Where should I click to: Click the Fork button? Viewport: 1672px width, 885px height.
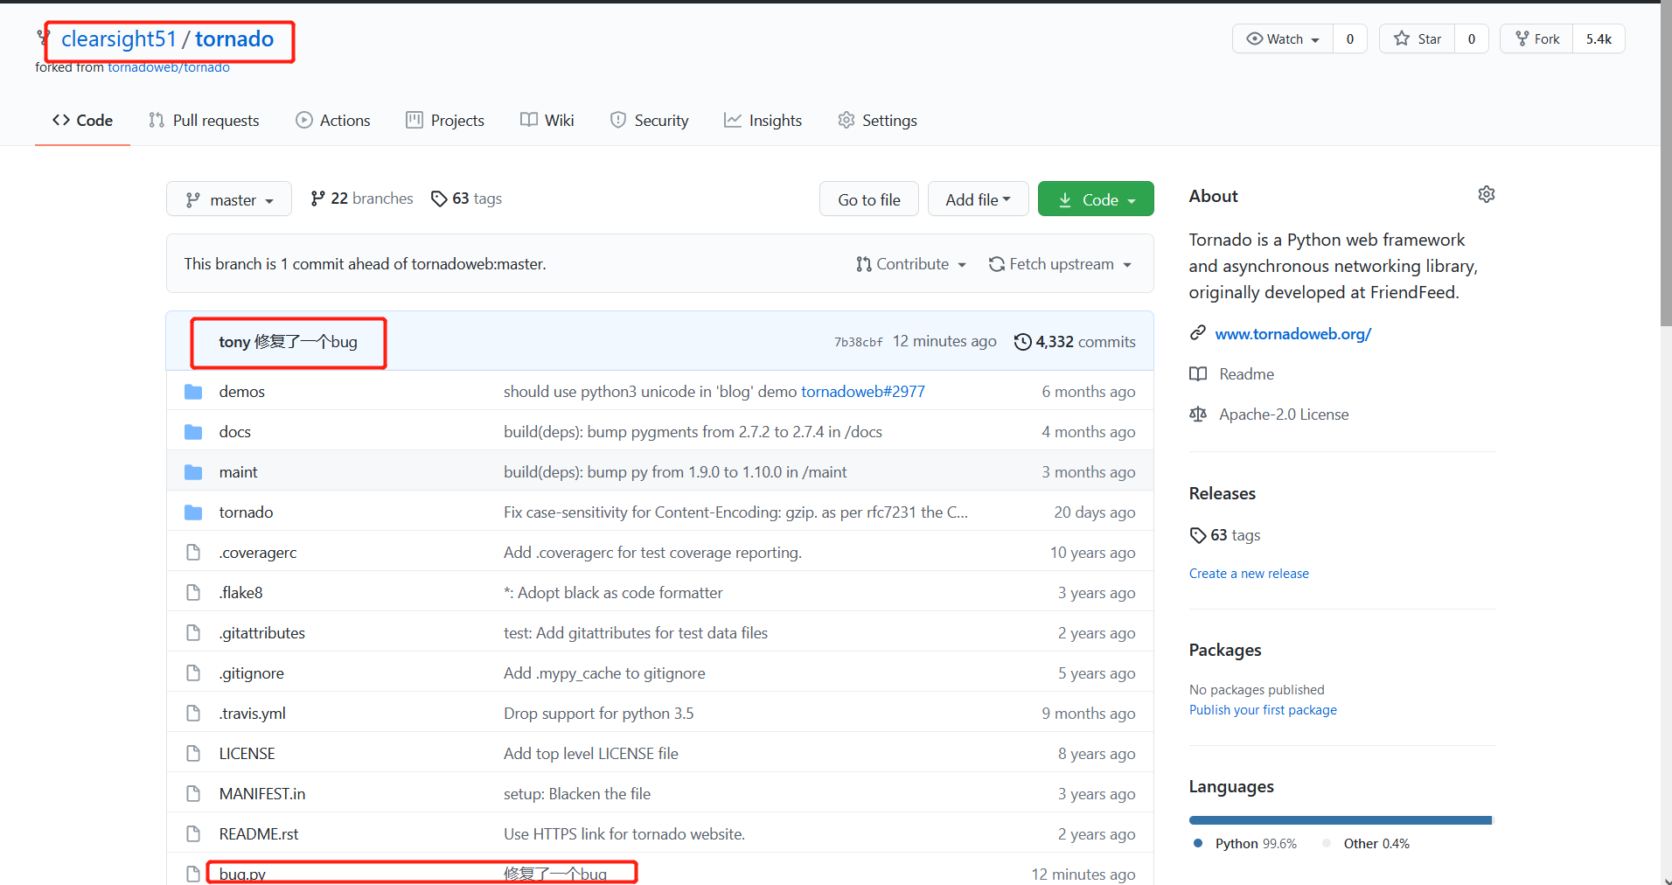pyautogui.click(x=1537, y=38)
